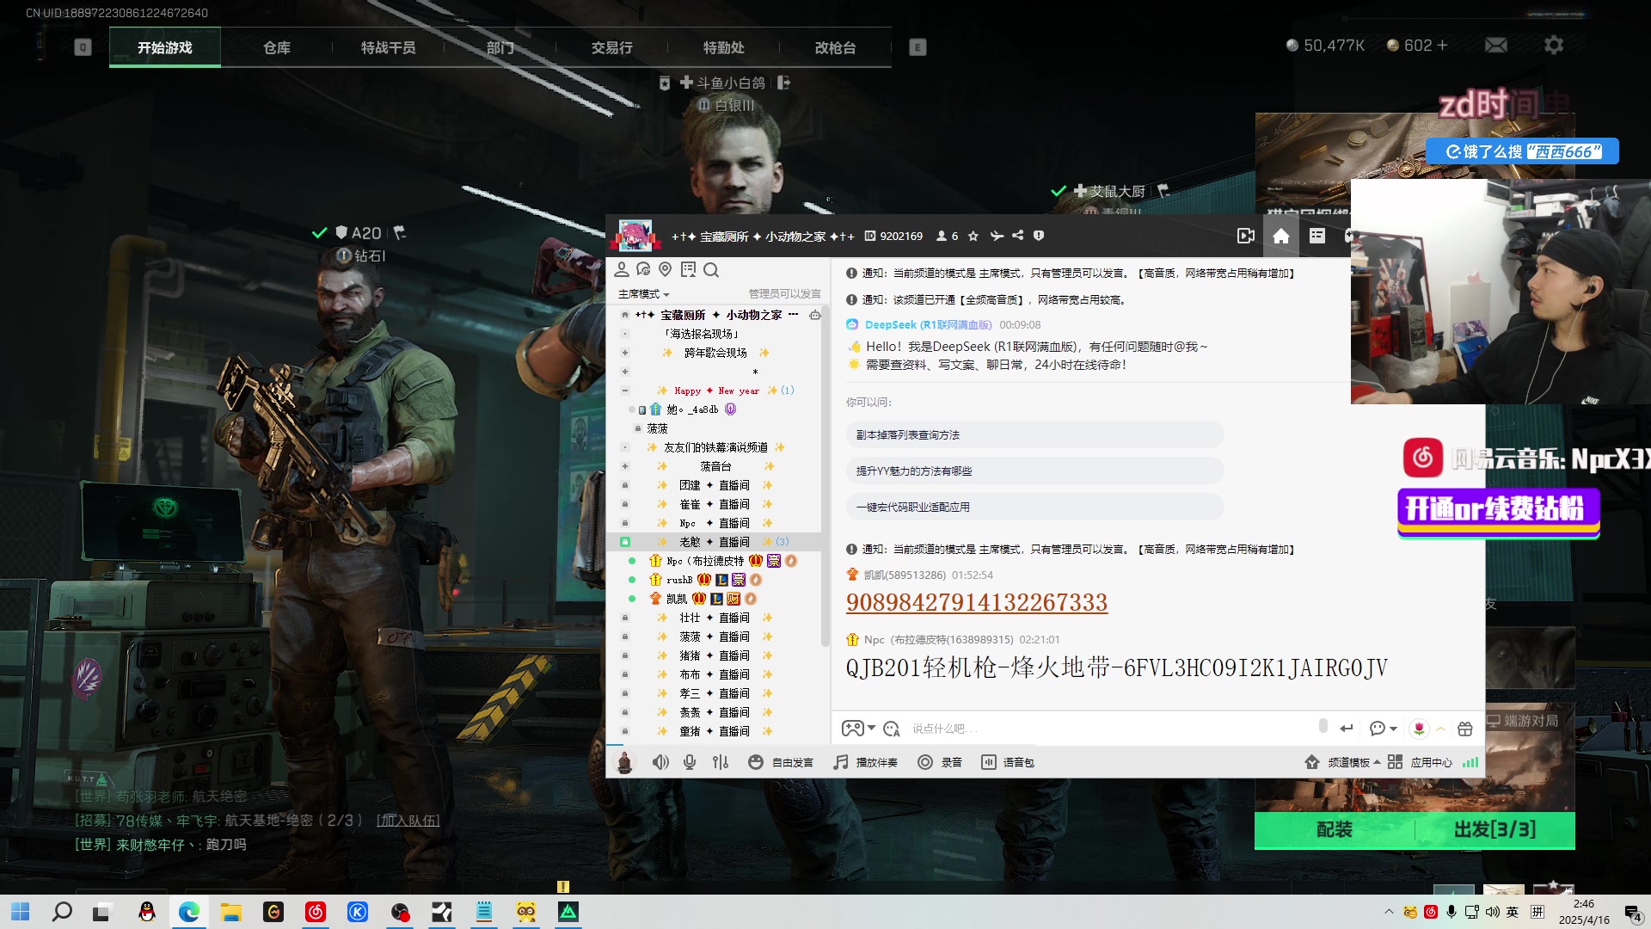
Task: Open QQ penguin icon in taskbar
Action: [147, 912]
